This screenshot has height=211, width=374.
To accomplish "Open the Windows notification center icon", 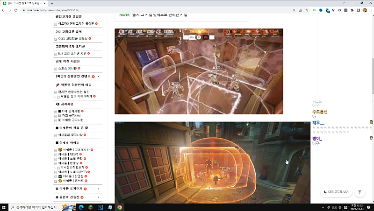I will pos(369,207).
